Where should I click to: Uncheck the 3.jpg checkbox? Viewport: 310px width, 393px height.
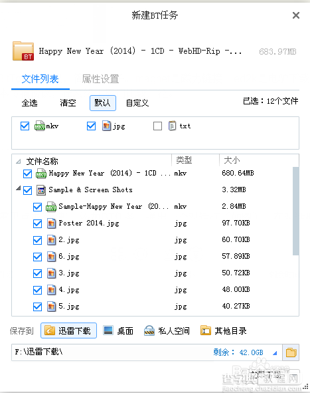38,273
